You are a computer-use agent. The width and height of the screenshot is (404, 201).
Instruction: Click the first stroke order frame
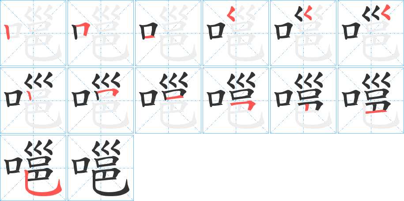(33, 33)
